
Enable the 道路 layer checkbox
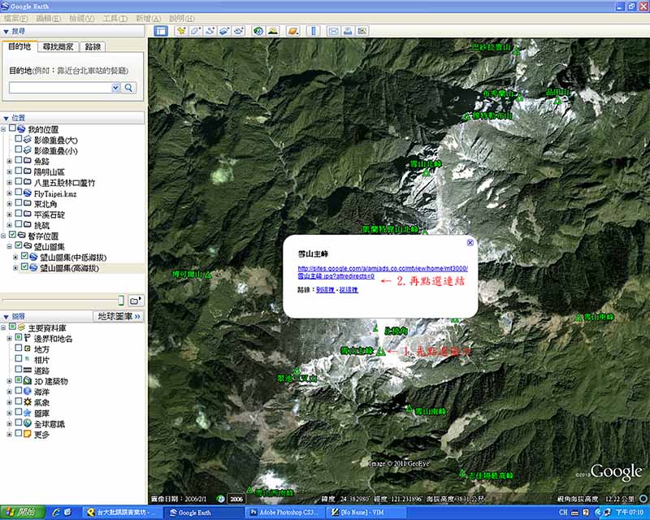pos(19,369)
